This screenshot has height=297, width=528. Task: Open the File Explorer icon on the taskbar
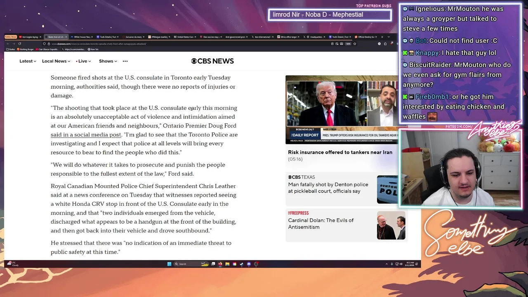[x=227, y=264]
